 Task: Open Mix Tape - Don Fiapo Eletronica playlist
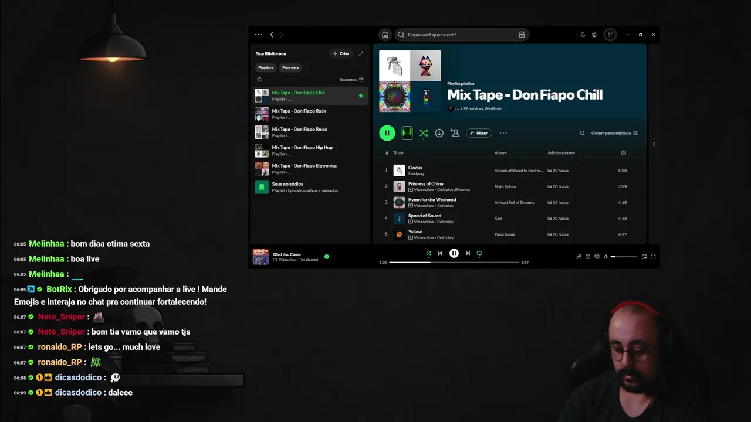tap(310, 169)
